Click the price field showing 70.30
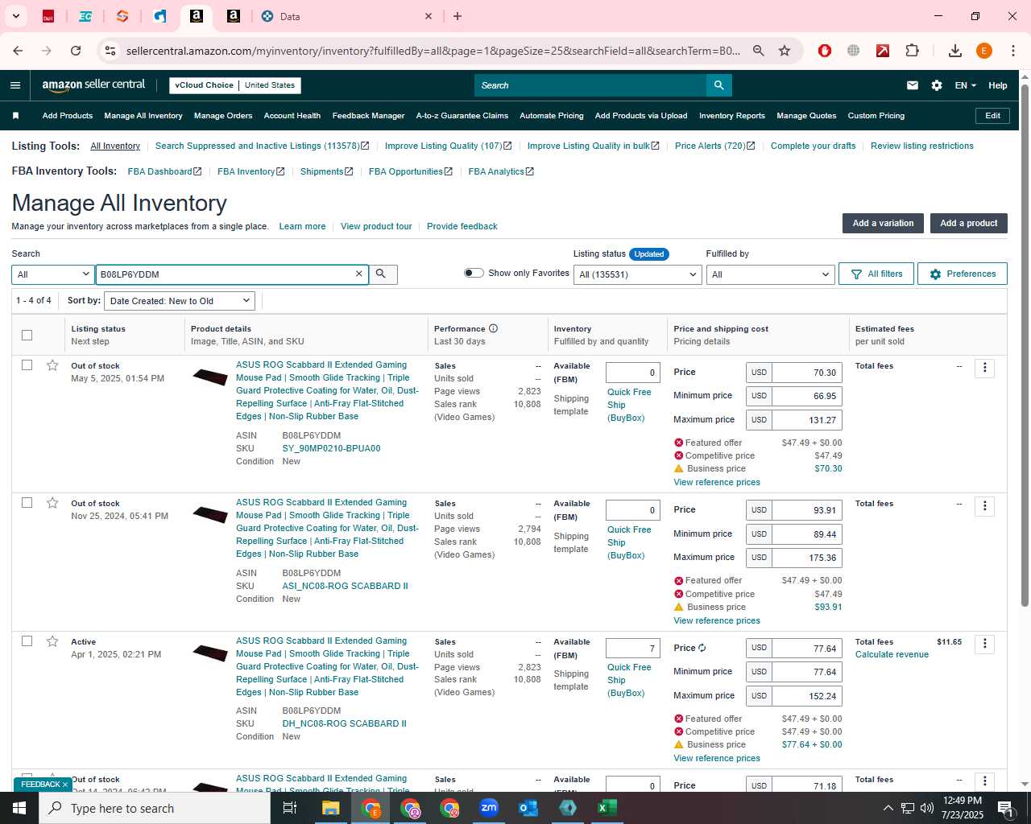Image resolution: width=1031 pixels, height=824 pixels. point(806,373)
